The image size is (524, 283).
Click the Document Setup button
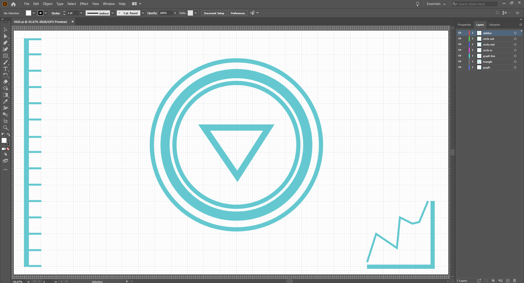click(214, 13)
